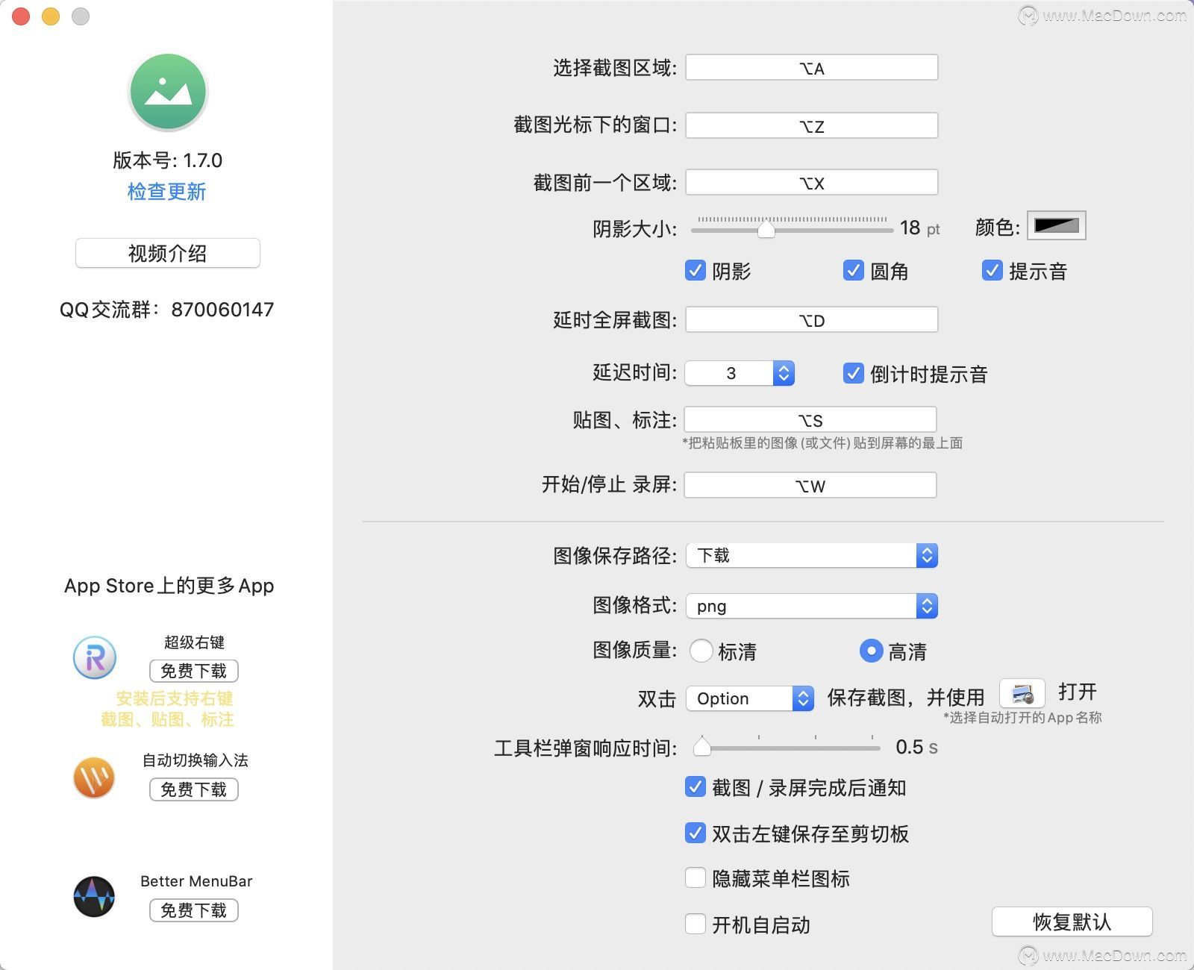Toggle 倒计时提示音 checkbox
The image size is (1194, 970).
[854, 373]
